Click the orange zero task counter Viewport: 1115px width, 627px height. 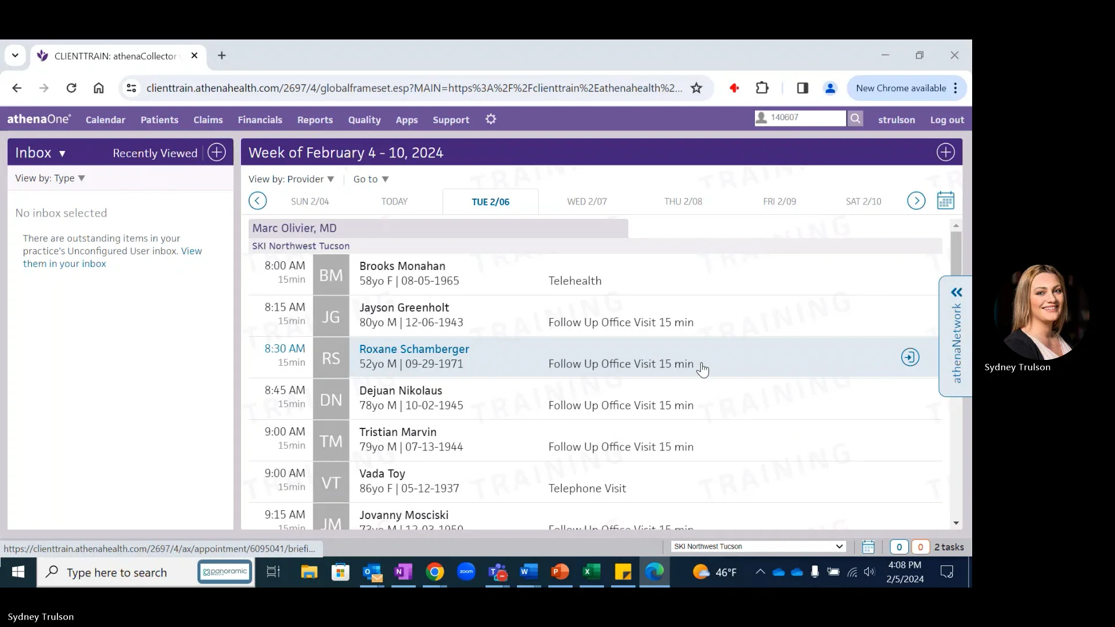(920, 546)
